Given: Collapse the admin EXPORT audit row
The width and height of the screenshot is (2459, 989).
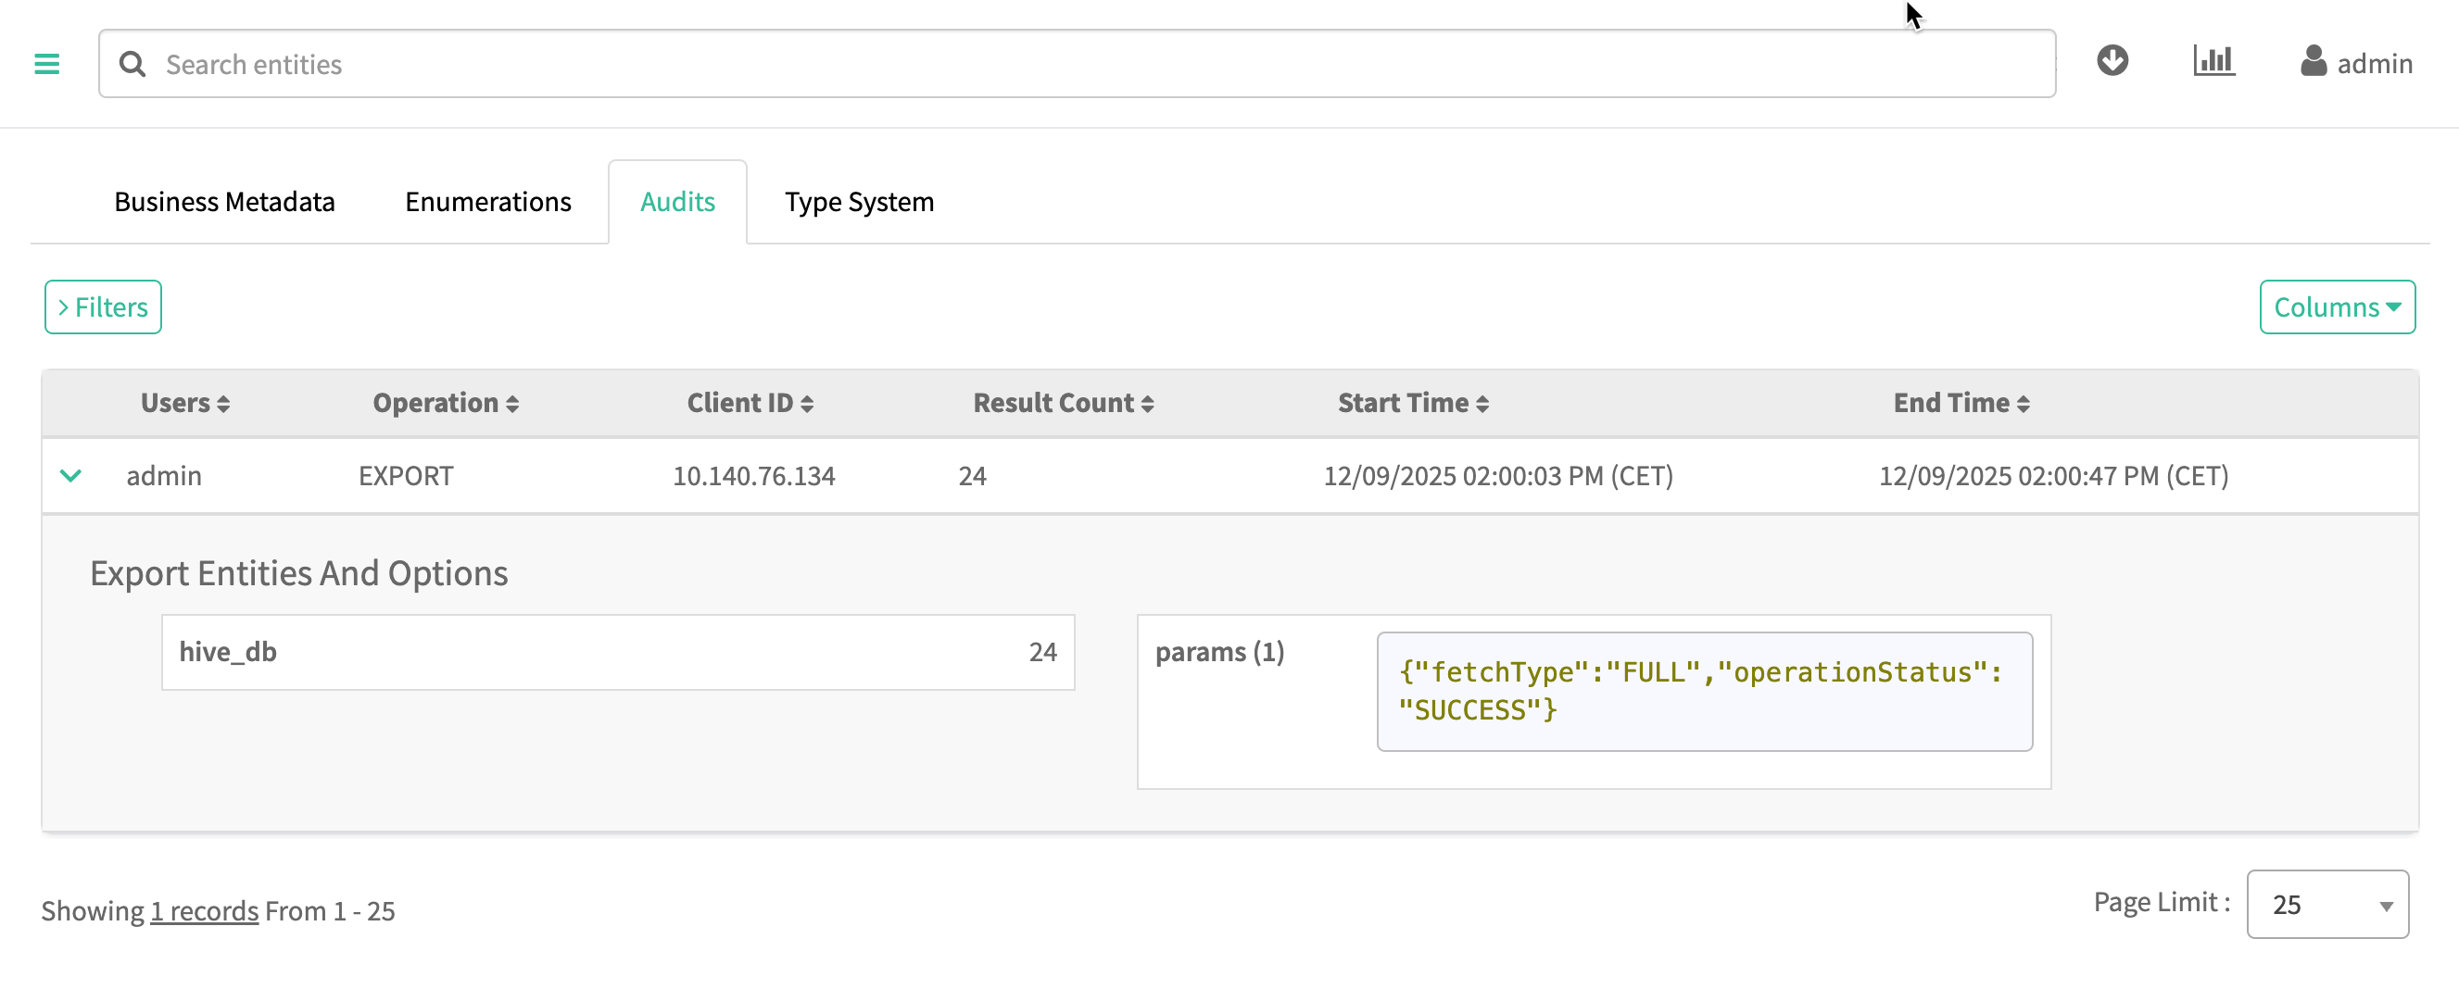Looking at the screenshot, I should (70, 476).
